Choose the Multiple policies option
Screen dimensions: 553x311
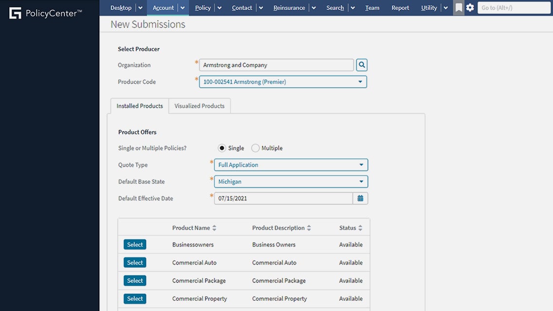(255, 148)
